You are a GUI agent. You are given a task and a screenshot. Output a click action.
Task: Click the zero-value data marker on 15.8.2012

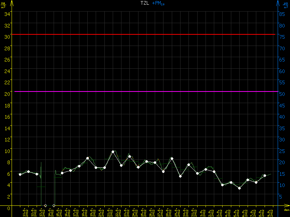54,206
